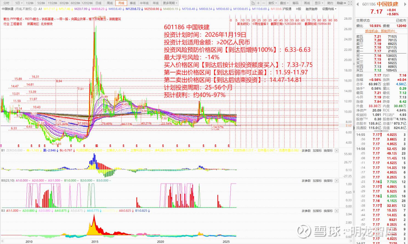
Task: Click the 买五 bid price 7.12 row
Action: pyautogui.click(x=381, y=70)
